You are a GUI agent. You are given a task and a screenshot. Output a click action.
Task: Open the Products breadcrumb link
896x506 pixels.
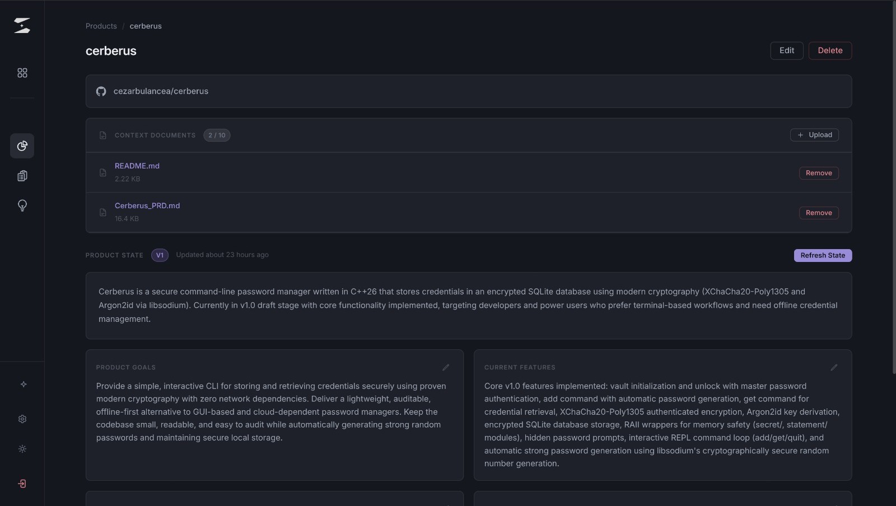101,26
